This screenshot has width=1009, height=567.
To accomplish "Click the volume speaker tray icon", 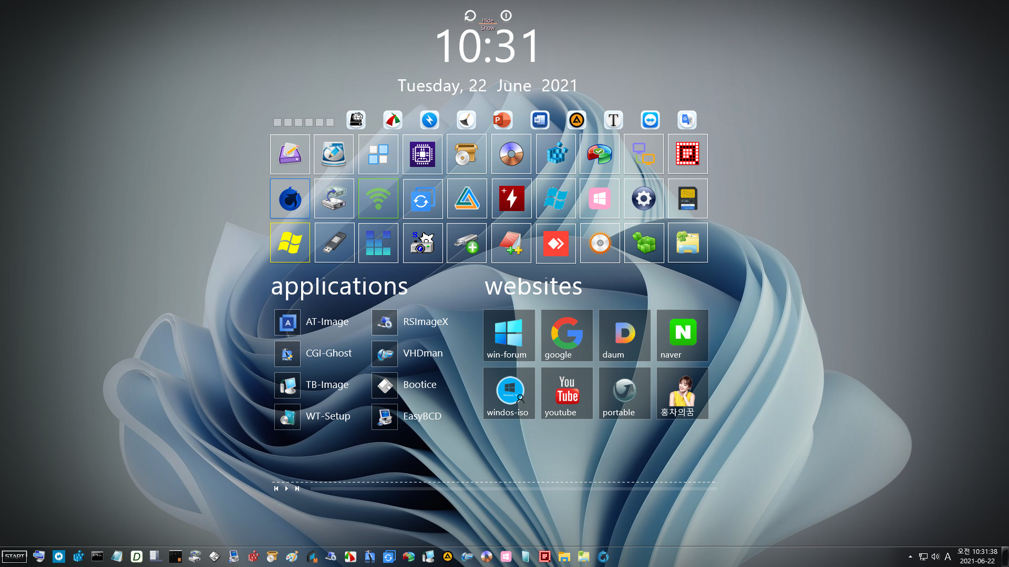I will [x=935, y=556].
